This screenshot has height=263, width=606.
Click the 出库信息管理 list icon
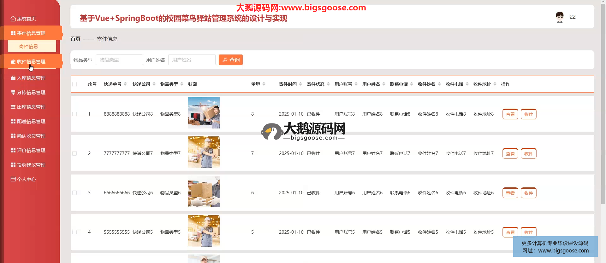pos(13,107)
